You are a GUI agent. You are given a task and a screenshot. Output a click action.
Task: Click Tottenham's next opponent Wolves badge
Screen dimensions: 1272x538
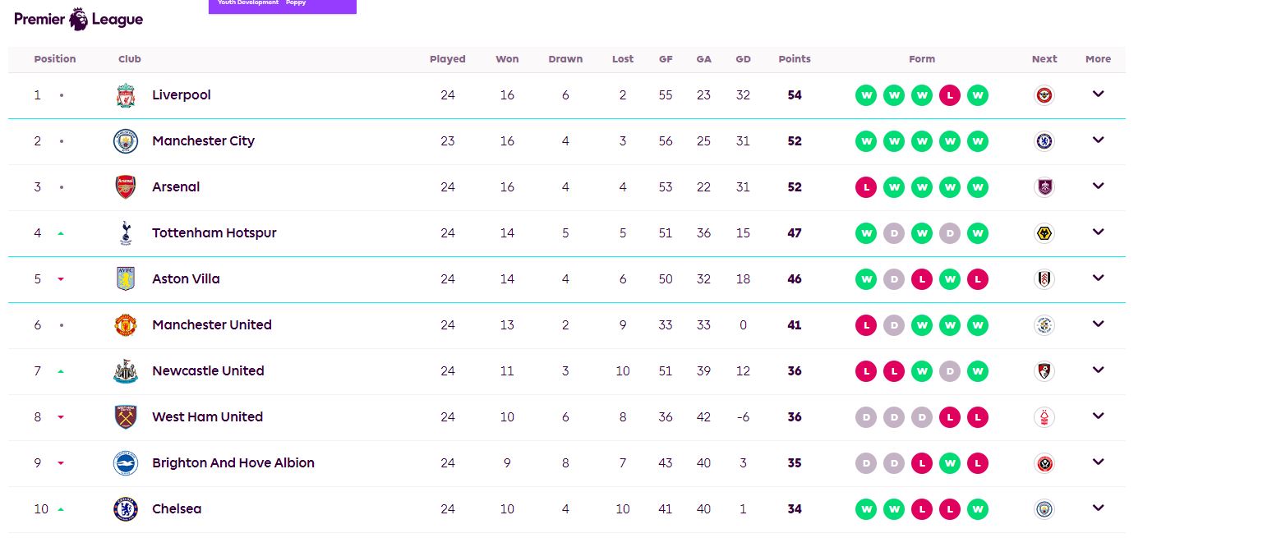point(1044,233)
